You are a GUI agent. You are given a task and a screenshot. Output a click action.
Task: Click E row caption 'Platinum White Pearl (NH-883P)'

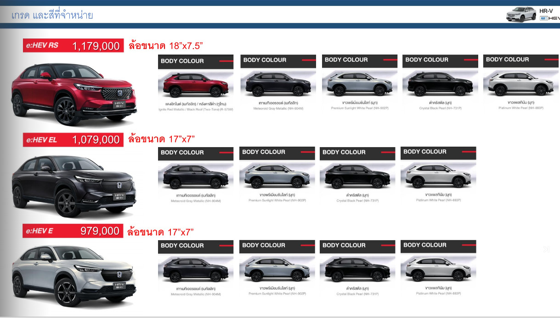(x=438, y=293)
